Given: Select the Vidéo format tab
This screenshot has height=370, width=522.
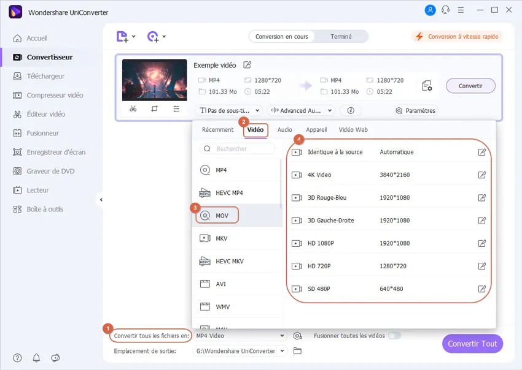Looking at the screenshot, I should pos(255,129).
